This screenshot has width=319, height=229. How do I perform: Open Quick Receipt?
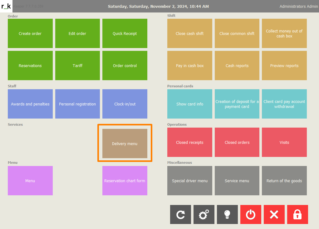[x=125, y=33]
